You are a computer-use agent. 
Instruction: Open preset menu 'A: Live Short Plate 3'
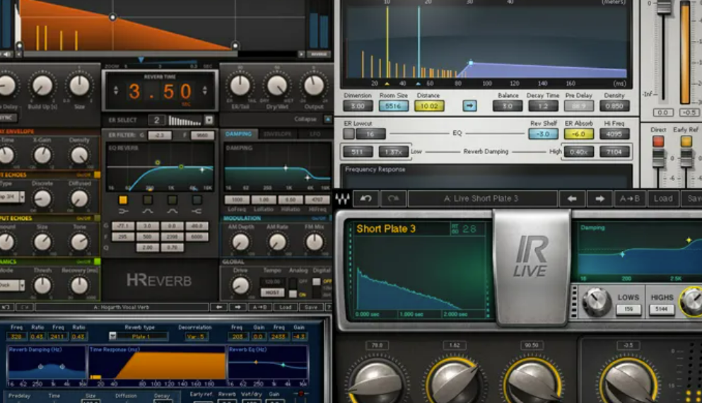[x=482, y=199]
